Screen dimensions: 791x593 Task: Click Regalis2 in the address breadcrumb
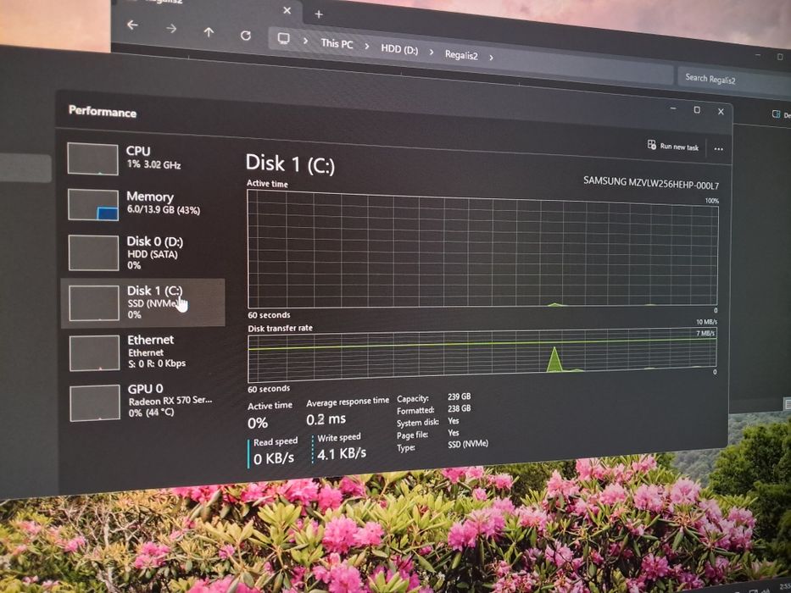tap(461, 55)
